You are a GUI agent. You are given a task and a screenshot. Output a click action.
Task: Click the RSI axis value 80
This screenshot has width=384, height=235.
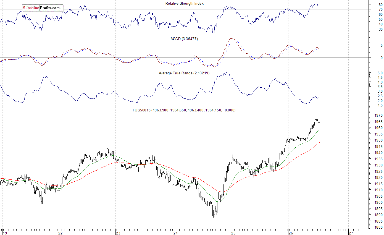click(x=380, y=4)
